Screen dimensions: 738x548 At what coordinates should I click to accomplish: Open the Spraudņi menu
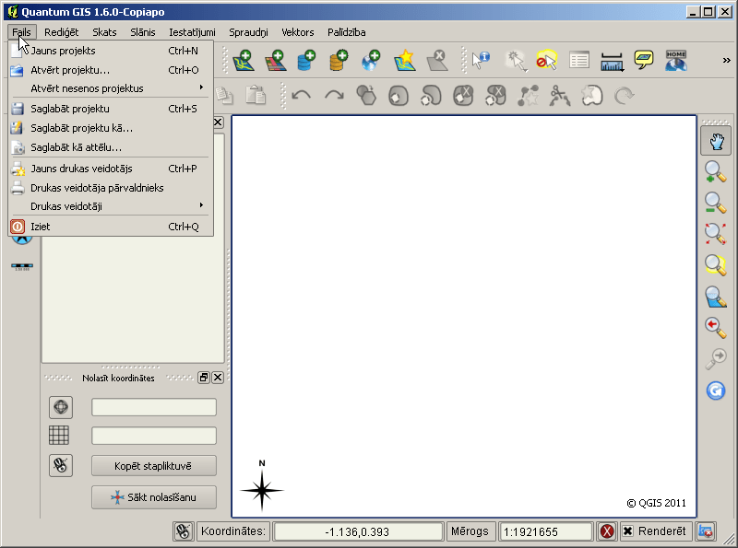[x=248, y=32]
